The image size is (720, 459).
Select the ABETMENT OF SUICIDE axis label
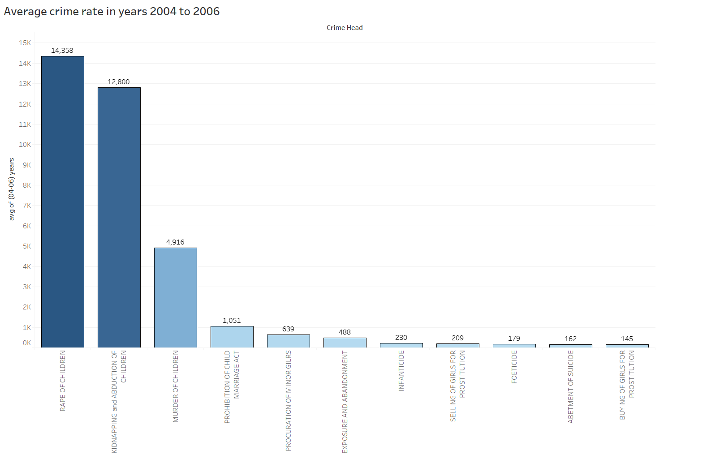coord(571,386)
